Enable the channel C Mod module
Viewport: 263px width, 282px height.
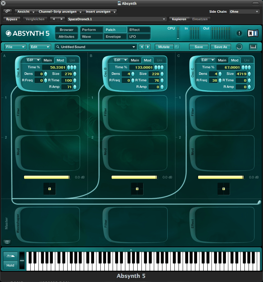coord(192,152)
